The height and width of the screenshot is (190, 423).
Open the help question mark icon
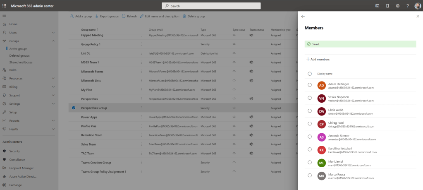(407, 6)
